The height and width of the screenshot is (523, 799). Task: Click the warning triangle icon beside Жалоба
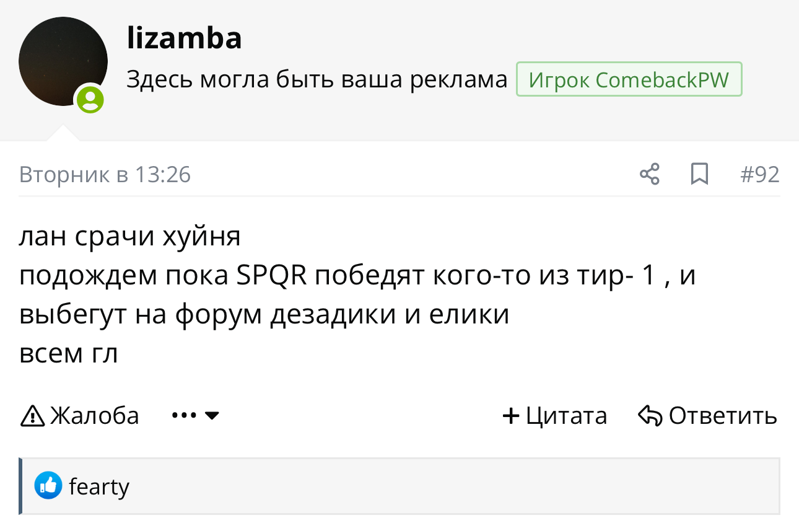[33, 416]
